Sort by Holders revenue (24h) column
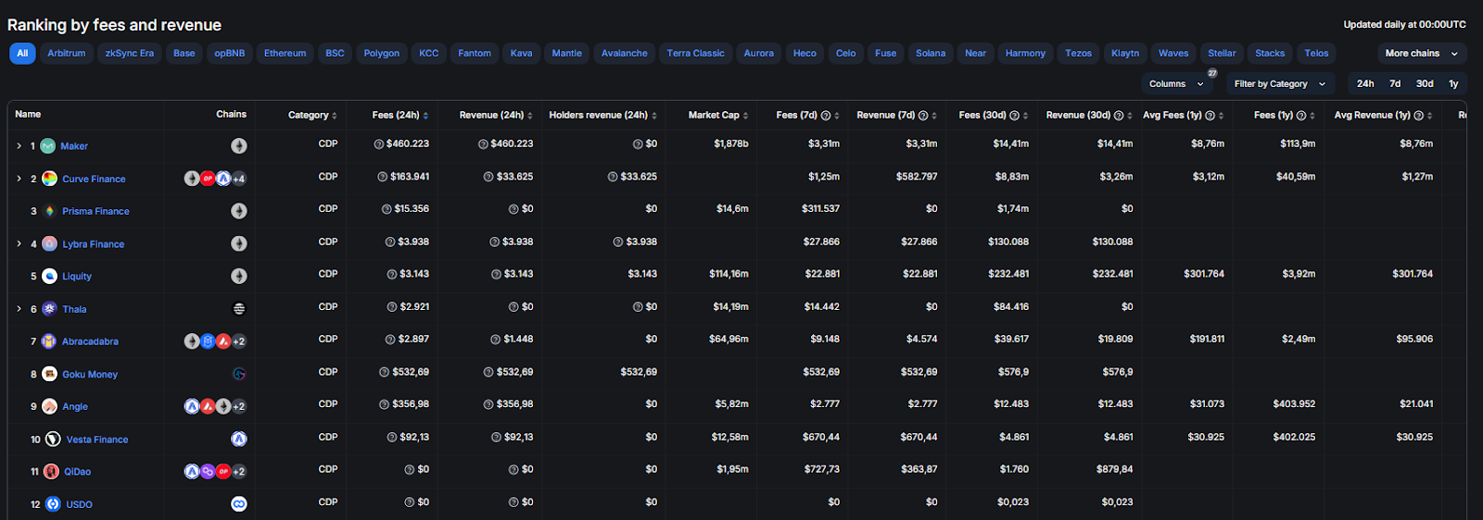Viewport: 1483px width, 520px height. (602, 116)
